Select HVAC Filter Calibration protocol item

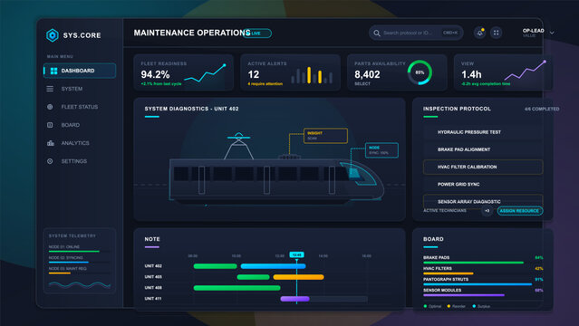click(483, 167)
